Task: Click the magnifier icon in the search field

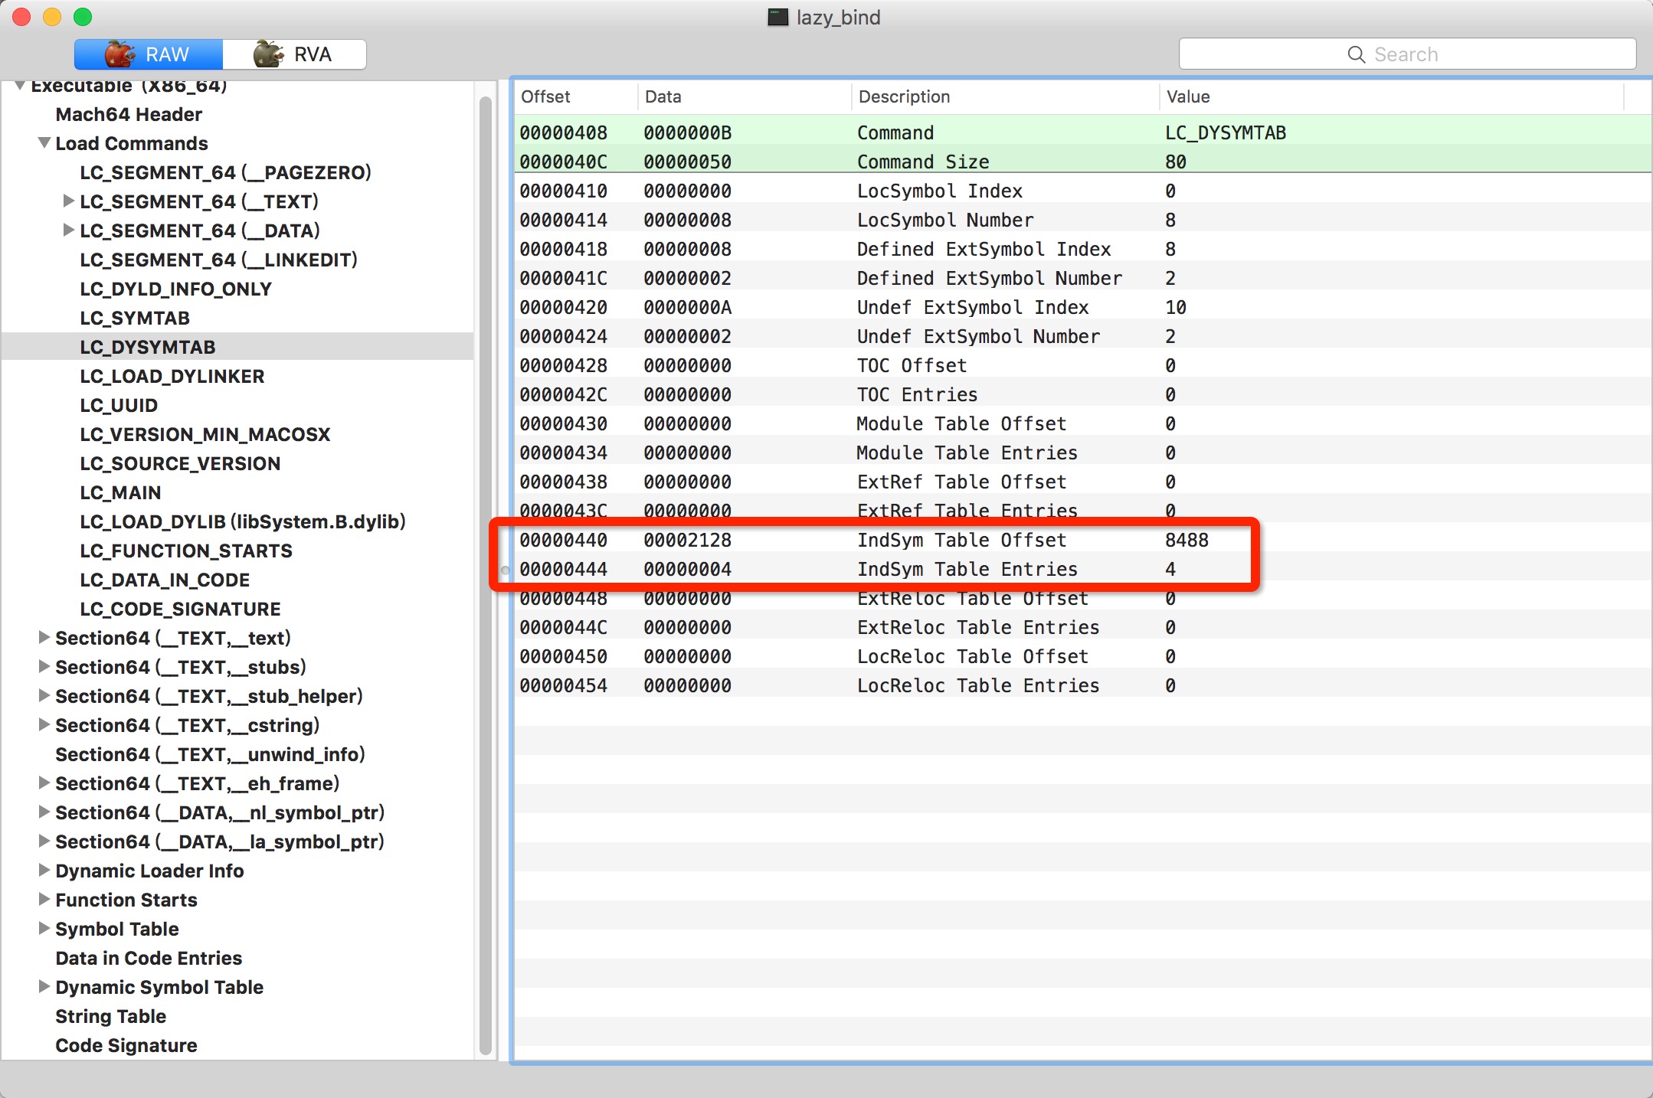Action: tap(1356, 54)
